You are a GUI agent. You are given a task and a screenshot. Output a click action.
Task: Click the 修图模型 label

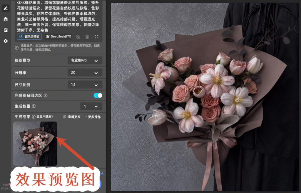(x=22, y=61)
